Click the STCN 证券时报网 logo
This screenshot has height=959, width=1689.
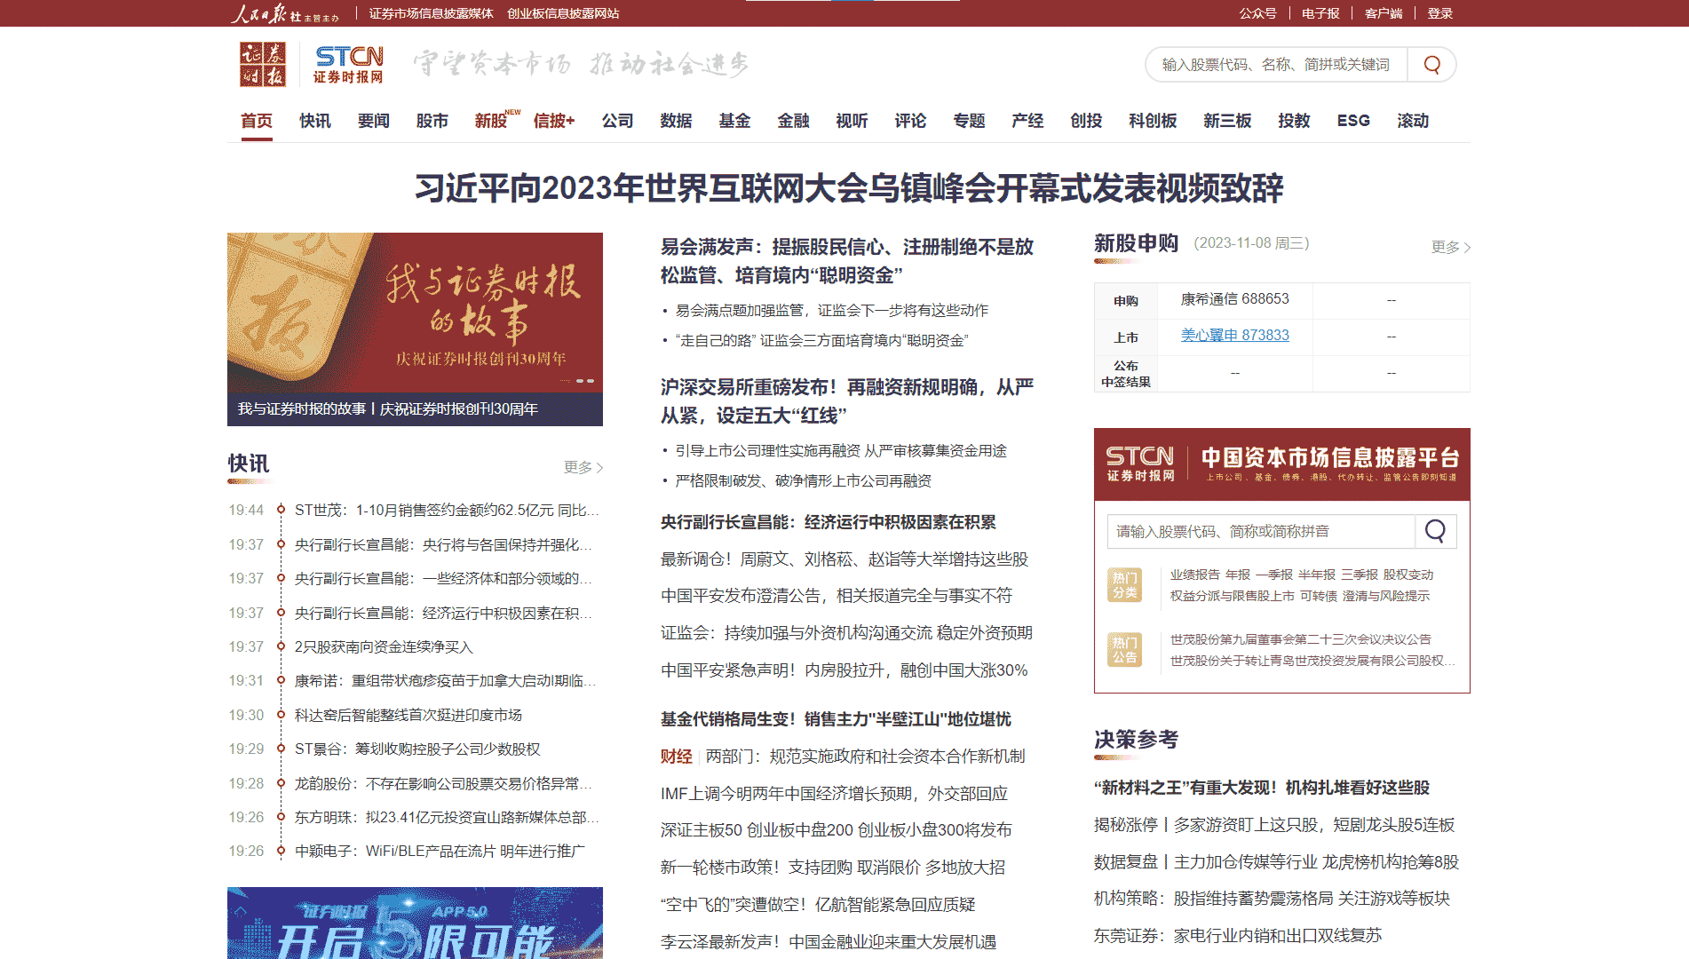click(x=349, y=65)
